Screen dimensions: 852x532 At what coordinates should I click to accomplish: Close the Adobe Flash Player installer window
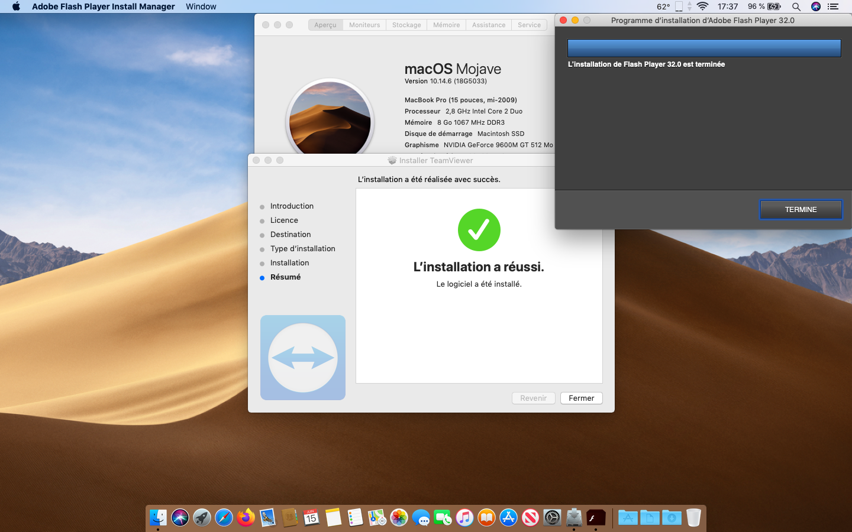pos(563,20)
